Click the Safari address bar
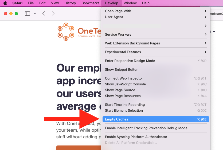The height and width of the screenshot is (150, 223). (217, 14)
